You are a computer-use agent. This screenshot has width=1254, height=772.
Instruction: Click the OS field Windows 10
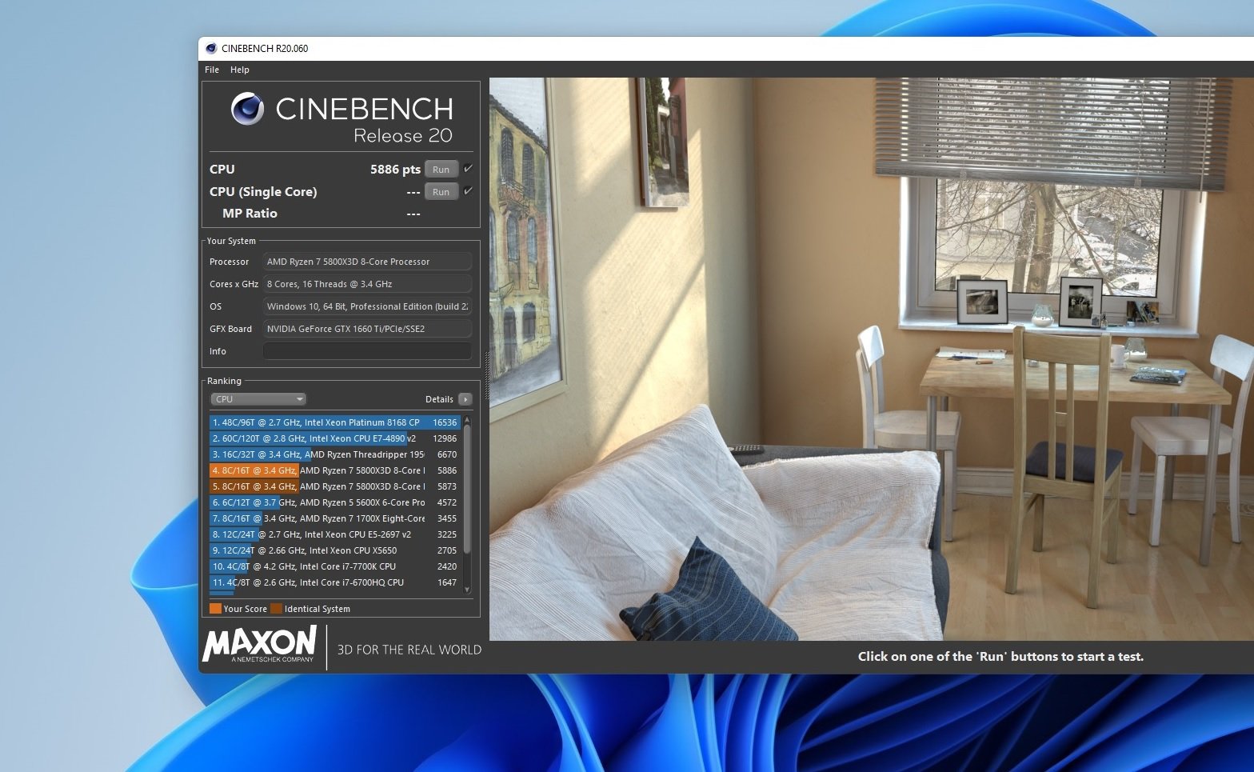coord(367,306)
